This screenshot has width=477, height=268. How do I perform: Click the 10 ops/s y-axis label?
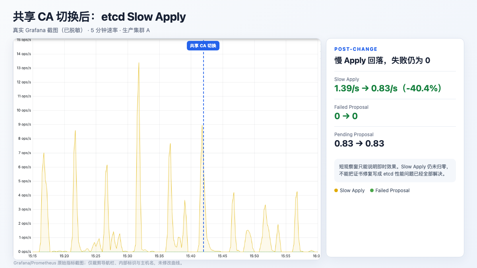pyautogui.click(x=24, y=110)
